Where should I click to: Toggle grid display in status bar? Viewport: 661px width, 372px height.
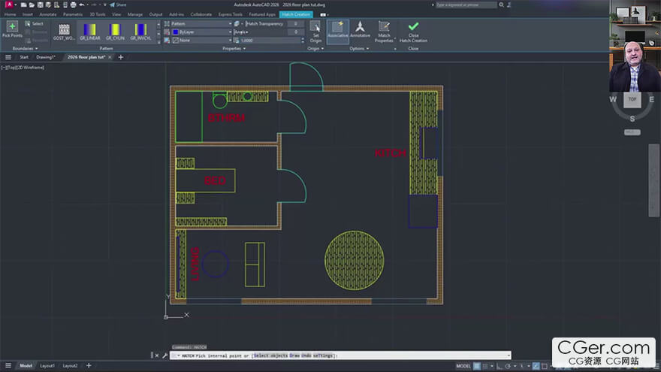point(477,366)
